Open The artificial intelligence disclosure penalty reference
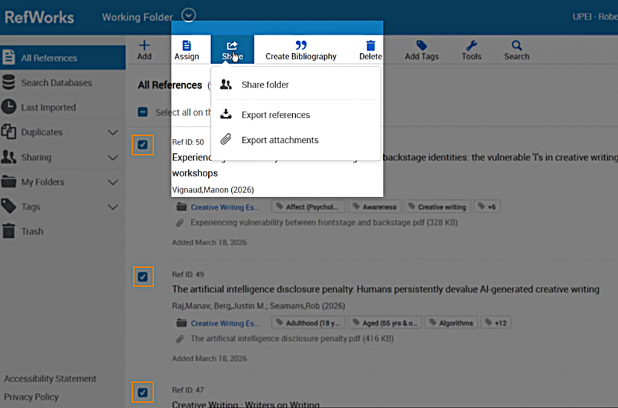Image resolution: width=618 pixels, height=408 pixels. point(385,289)
